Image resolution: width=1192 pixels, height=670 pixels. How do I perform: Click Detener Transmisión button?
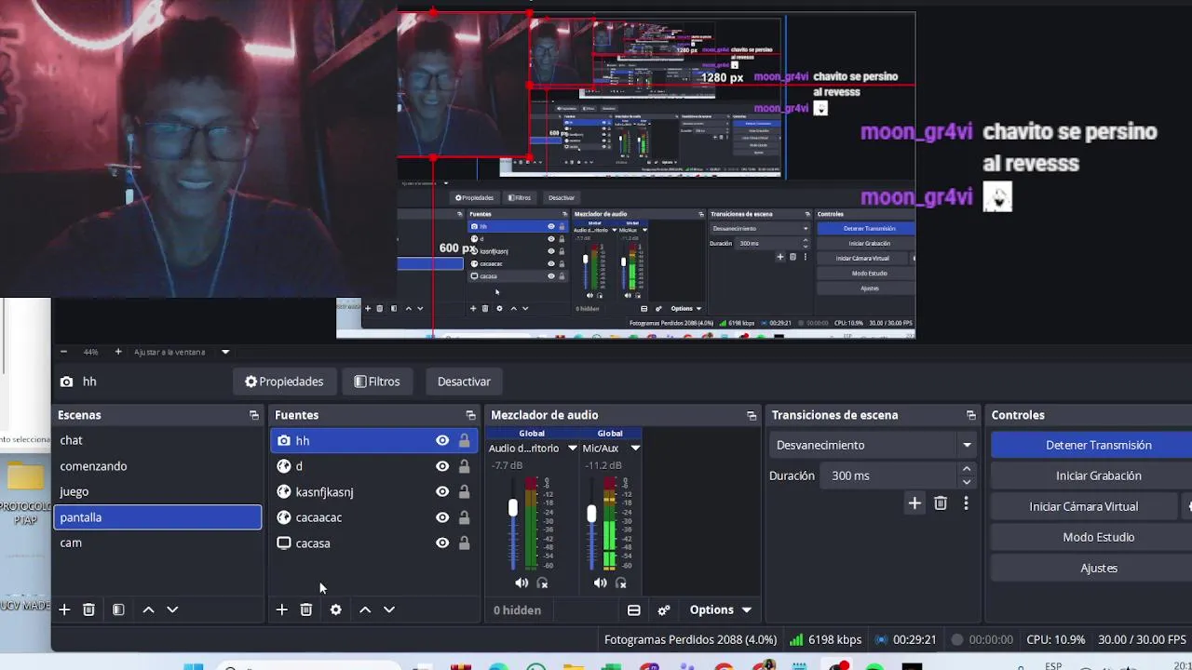(1091, 445)
